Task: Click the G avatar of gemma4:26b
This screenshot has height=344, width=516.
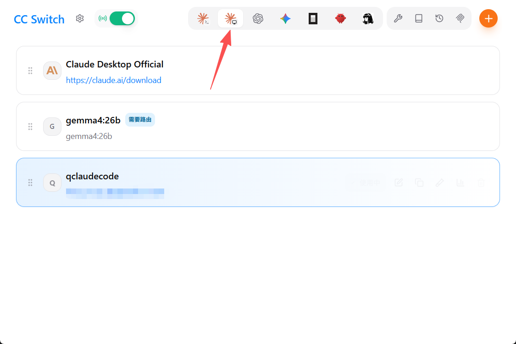Action: [x=52, y=127]
